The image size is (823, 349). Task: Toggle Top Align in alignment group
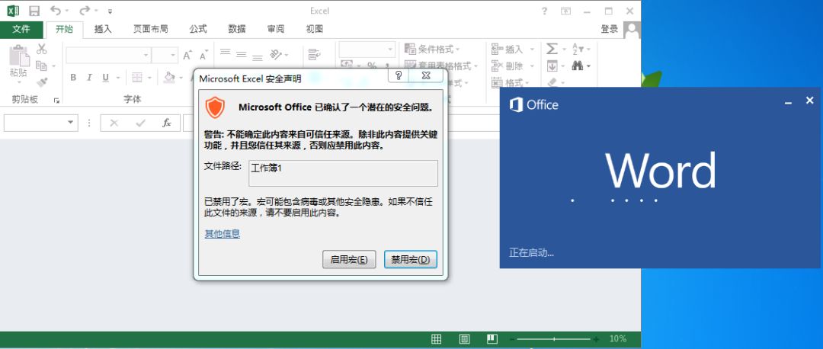coord(225,53)
